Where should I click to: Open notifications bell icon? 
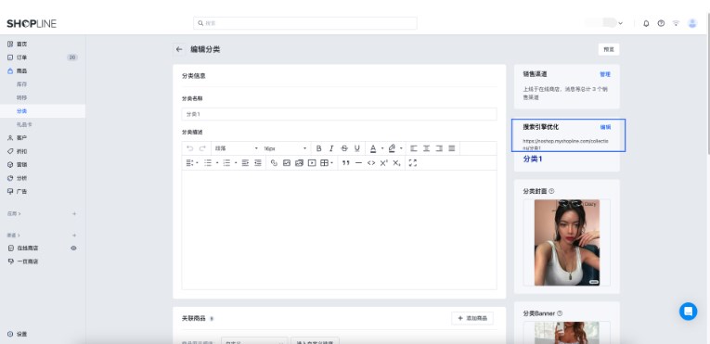coord(646,23)
